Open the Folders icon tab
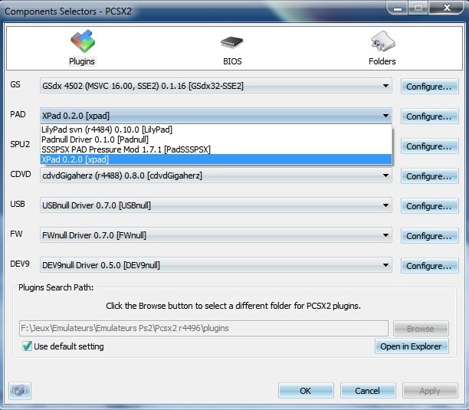The width and height of the screenshot is (469, 410). [x=383, y=41]
